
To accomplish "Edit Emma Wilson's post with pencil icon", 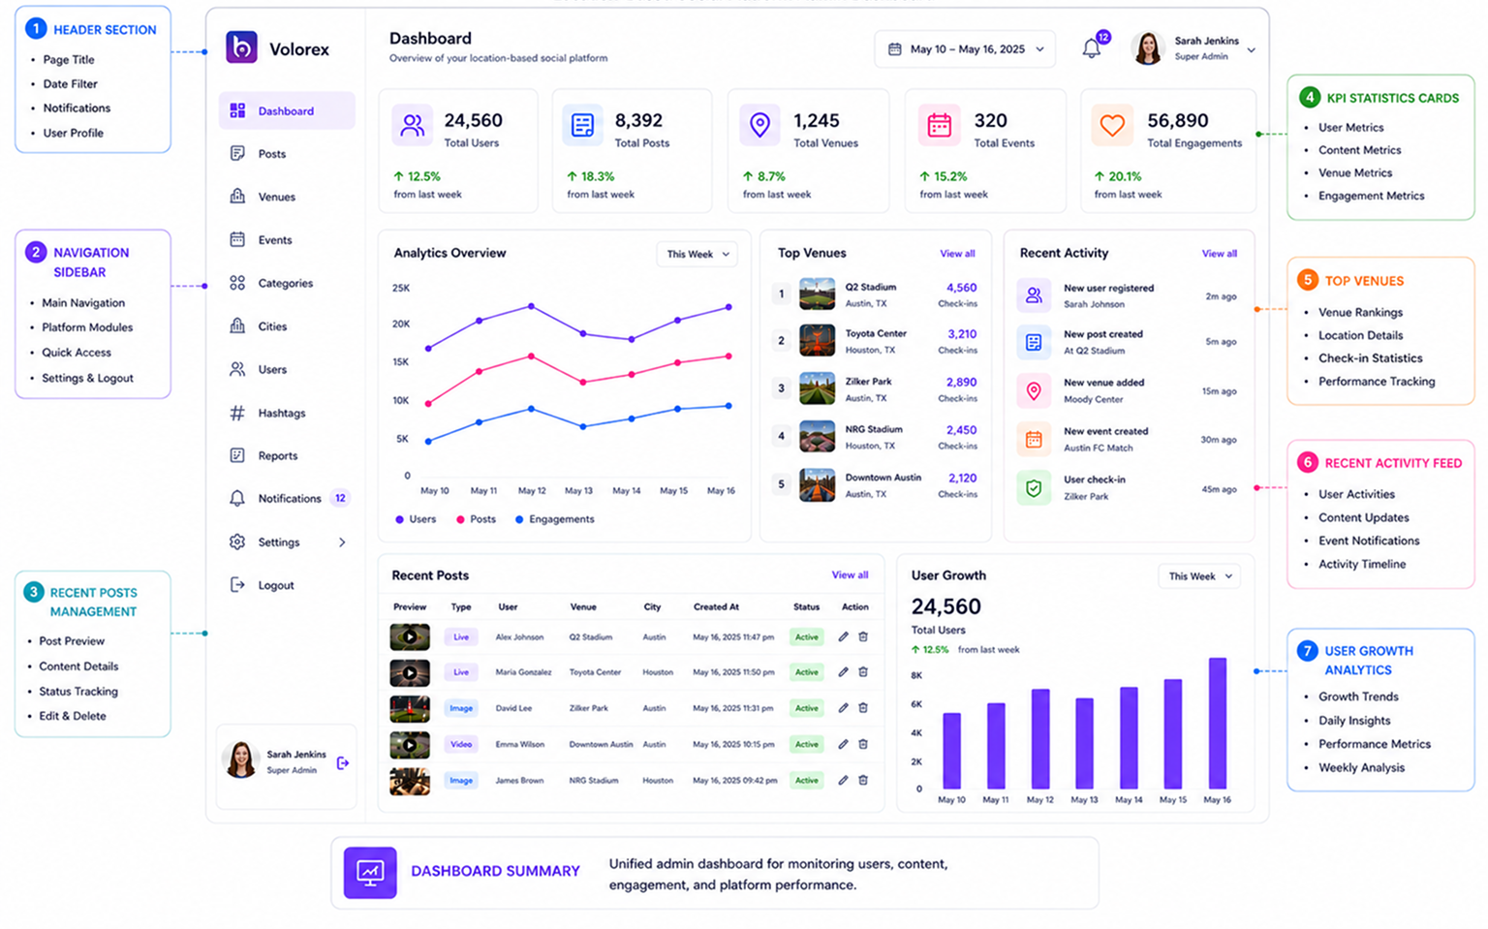I will 843,744.
